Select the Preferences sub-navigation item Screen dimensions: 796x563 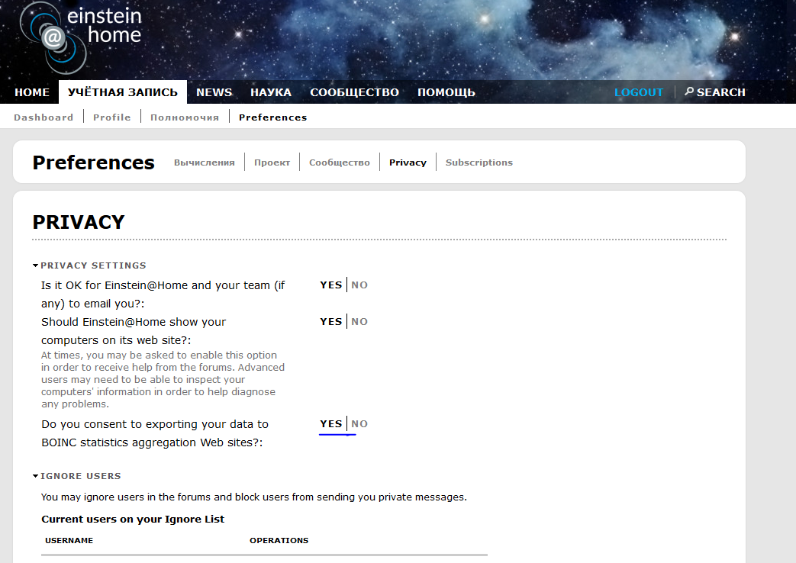[273, 117]
